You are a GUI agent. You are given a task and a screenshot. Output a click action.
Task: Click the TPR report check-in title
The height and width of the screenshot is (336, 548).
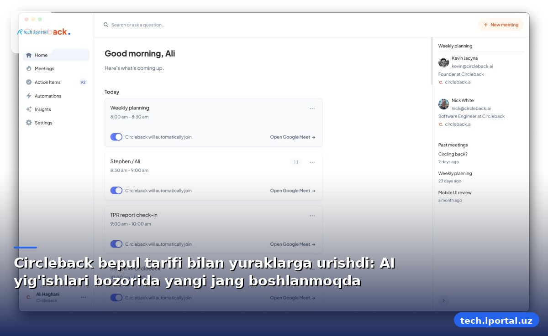click(134, 215)
